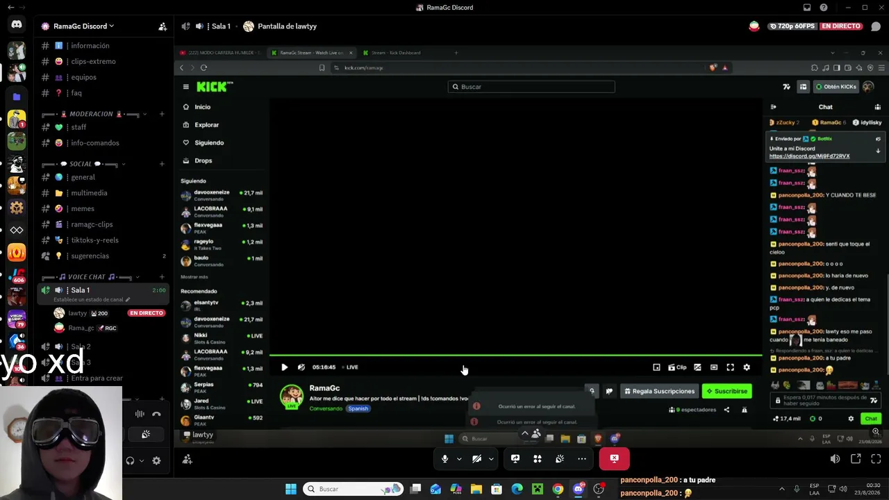Seek on Kick green progress bar
The width and height of the screenshot is (889, 500).
[515, 356]
